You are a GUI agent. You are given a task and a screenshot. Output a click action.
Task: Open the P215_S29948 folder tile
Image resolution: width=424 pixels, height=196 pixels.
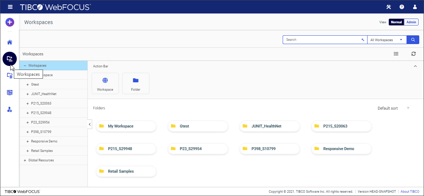click(126, 149)
